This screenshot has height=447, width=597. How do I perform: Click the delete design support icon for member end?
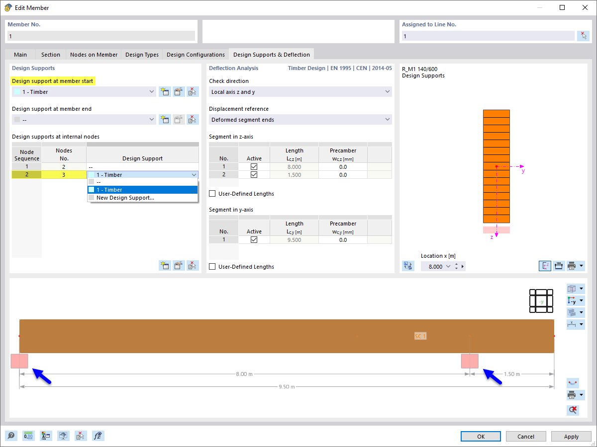point(193,119)
